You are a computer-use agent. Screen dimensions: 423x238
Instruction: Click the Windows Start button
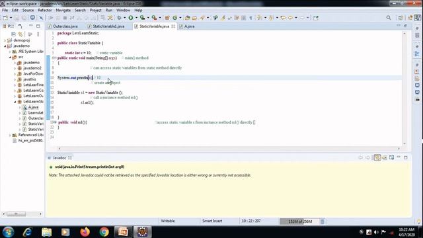point(8,232)
